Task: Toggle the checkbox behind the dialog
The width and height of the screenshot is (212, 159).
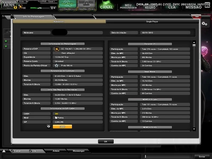Action: click(x=7, y=31)
